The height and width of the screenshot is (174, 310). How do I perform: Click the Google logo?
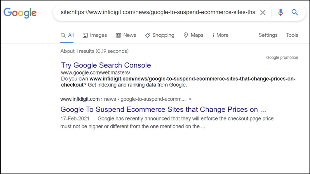pyautogui.click(x=20, y=13)
